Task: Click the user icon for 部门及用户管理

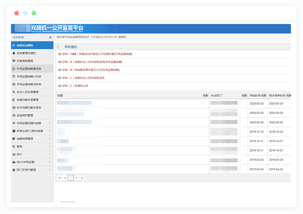Action: click(x=14, y=170)
